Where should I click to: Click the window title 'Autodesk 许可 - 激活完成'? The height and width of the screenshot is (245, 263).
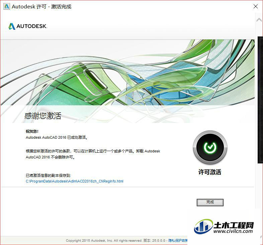[41, 7]
